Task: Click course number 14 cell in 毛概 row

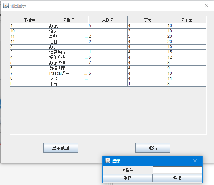Action: pyautogui.click(x=29, y=42)
